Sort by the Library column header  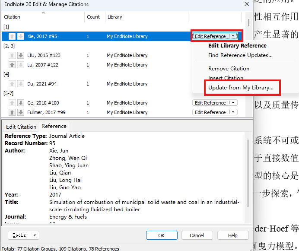[x=146, y=17]
